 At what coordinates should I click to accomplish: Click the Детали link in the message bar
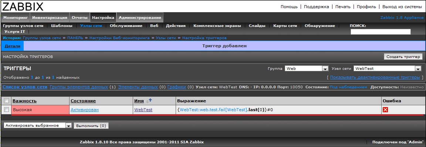pos(13,46)
